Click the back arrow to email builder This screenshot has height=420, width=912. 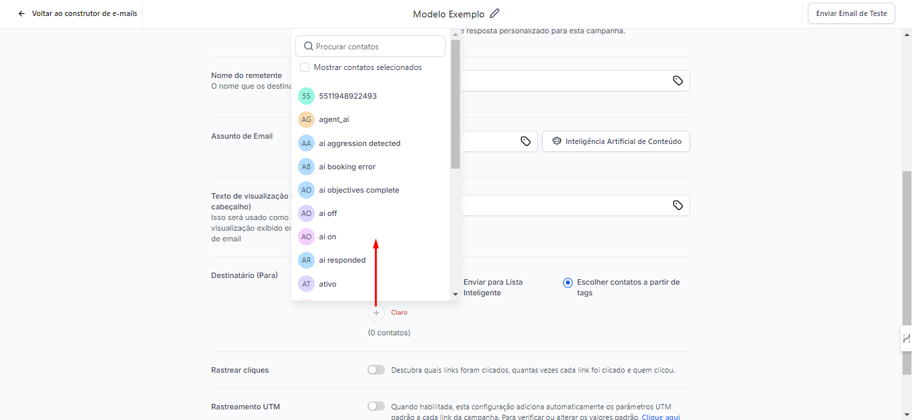click(22, 13)
